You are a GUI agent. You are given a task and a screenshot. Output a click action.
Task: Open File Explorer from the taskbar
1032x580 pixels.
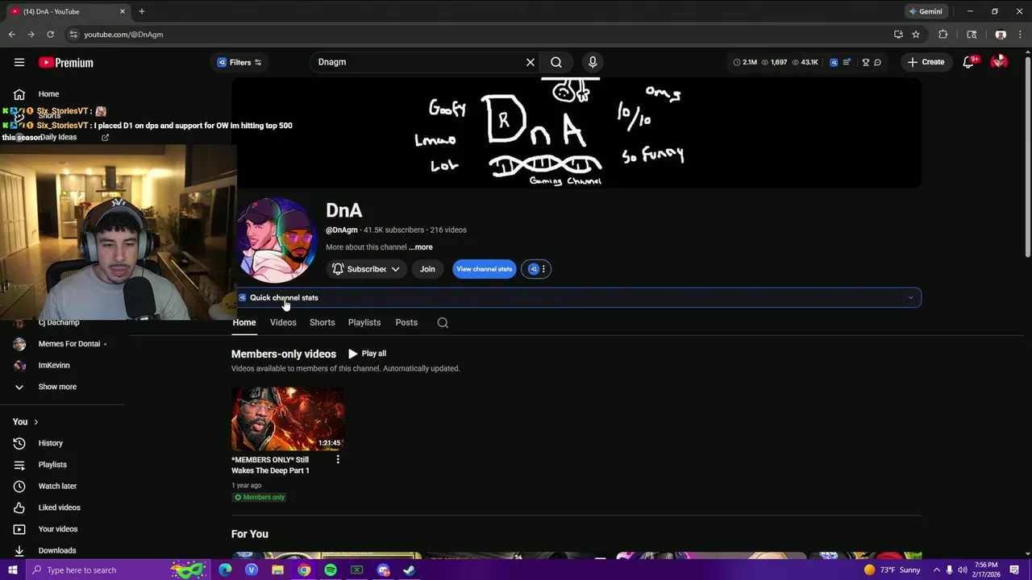[x=277, y=570]
